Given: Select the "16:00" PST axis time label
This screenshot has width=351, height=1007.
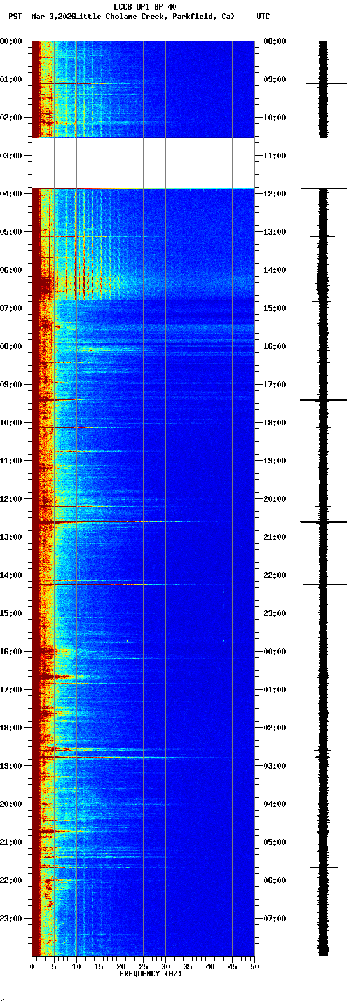Looking at the screenshot, I should [x=11, y=652].
